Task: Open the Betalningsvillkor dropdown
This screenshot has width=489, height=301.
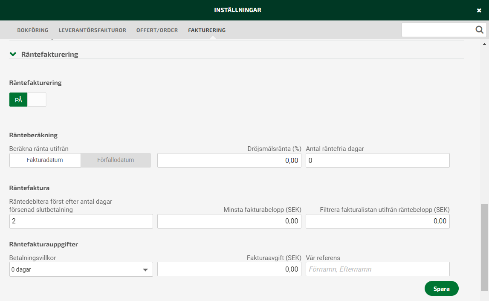Action: tap(81, 269)
